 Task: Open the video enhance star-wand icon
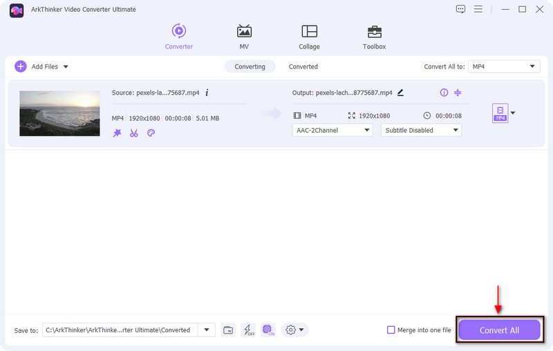point(117,133)
